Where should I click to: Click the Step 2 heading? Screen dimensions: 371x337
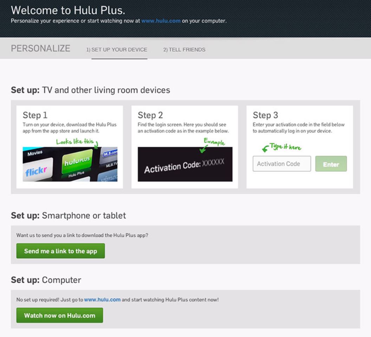tap(150, 115)
